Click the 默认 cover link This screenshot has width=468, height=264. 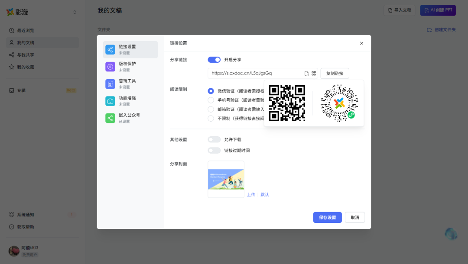265,195
